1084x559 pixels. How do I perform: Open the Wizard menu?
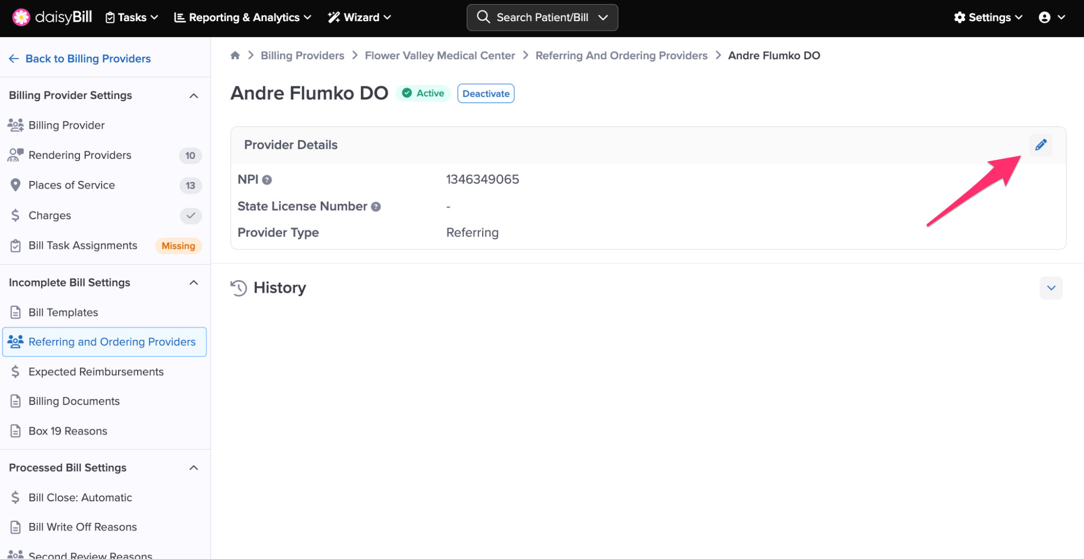click(x=360, y=17)
